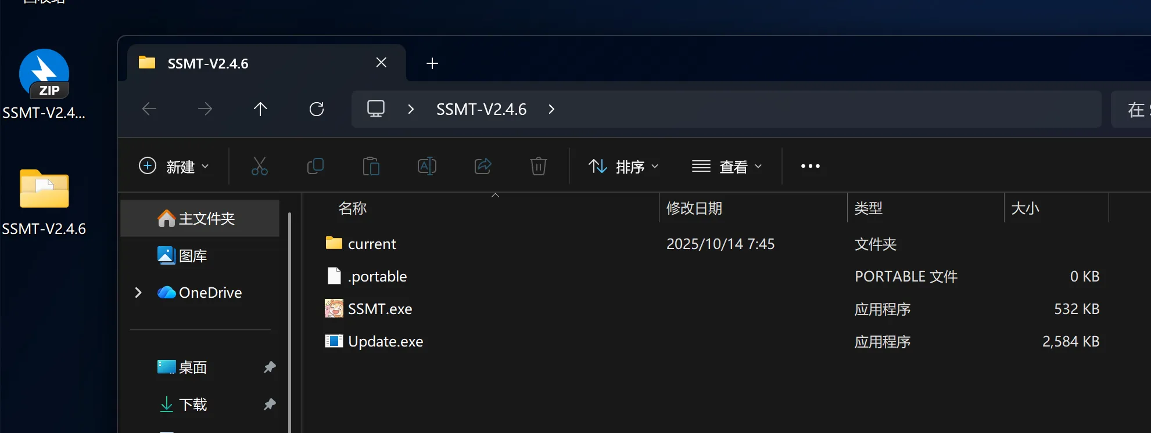Unpin 桌面 via its pin icon
The image size is (1151, 433).
[x=270, y=367]
